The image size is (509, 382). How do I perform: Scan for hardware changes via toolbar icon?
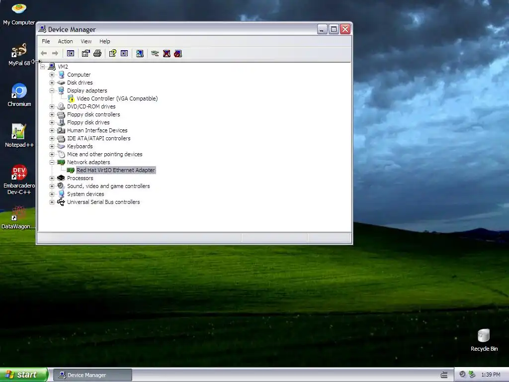[140, 53]
